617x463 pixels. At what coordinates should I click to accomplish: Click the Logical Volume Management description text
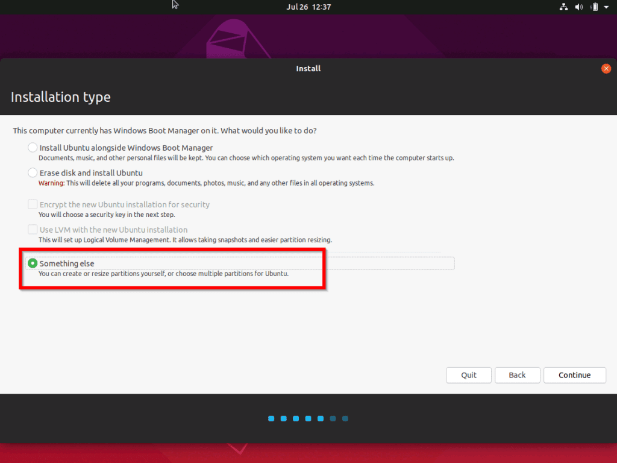click(185, 240)
